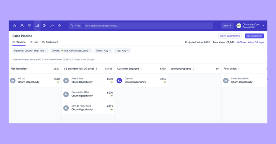Switch to the Dashboard view tab
Screen dimensions: 276x144
pos(50,42)
